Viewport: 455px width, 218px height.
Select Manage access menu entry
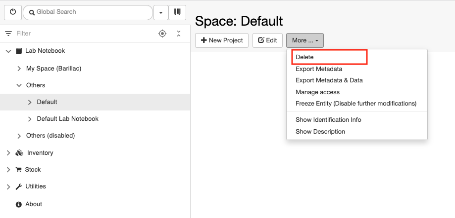point(317,92)
